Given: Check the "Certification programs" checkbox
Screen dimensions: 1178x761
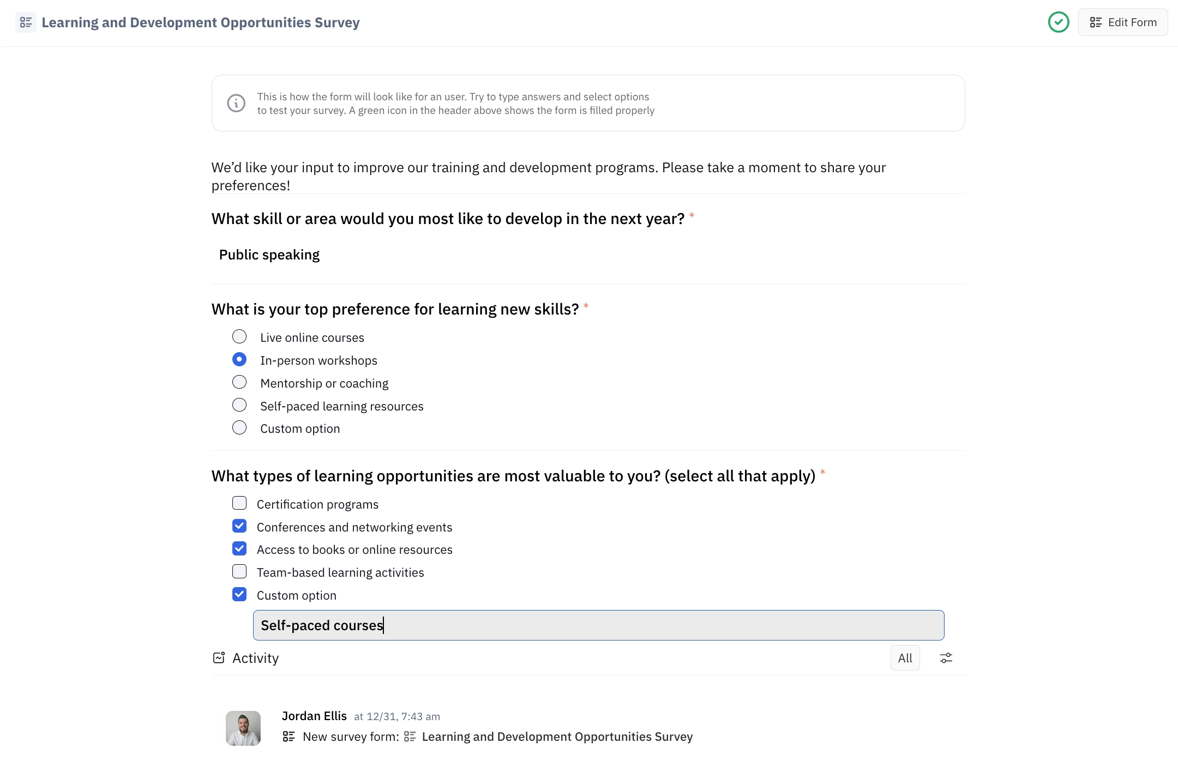Looking at the screenshot, I should coord(239,503).
